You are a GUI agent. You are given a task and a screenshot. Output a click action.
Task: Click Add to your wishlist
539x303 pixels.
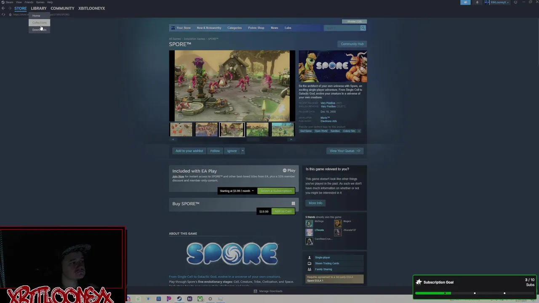click(189, 151)
